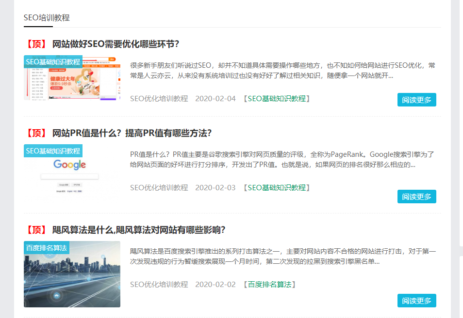Open article 网站做好SEO需要优化哪些环节
Viewport: 463px width, 318px height.
tap(116, 44)
